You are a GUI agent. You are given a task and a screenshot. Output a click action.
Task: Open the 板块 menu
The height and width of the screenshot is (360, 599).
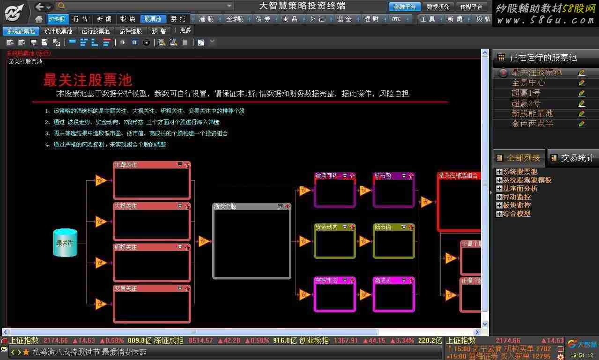[128, 19]
